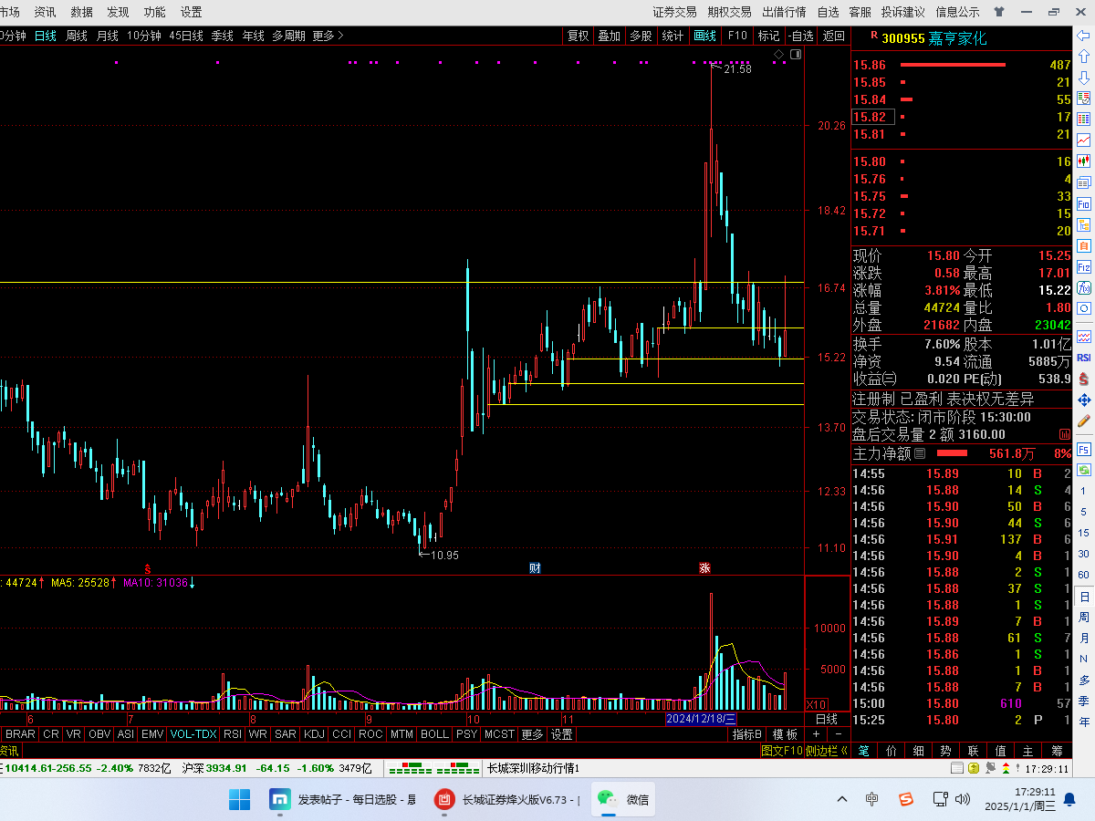Toggle the 画线 drawing mode
Viewport: 1095px width, 821px height.
[704, 36]
